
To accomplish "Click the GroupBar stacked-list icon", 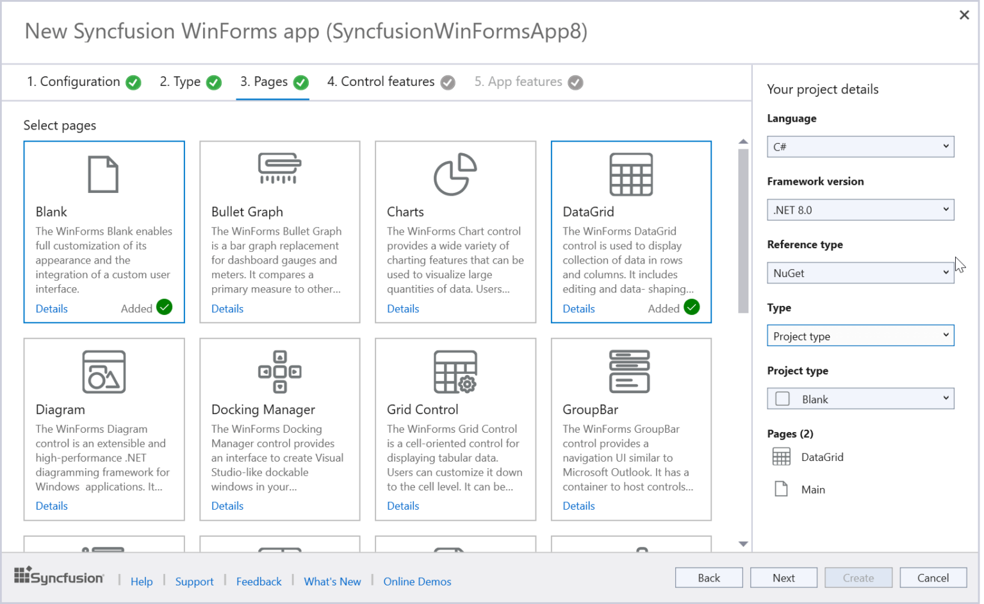I will tap(631, 371).
